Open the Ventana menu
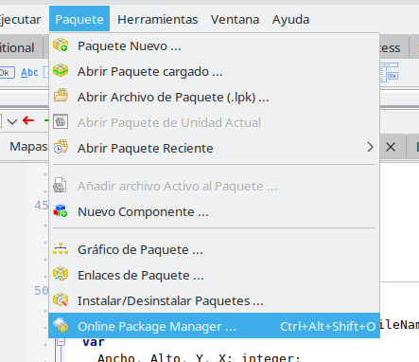 click(235, 19)
